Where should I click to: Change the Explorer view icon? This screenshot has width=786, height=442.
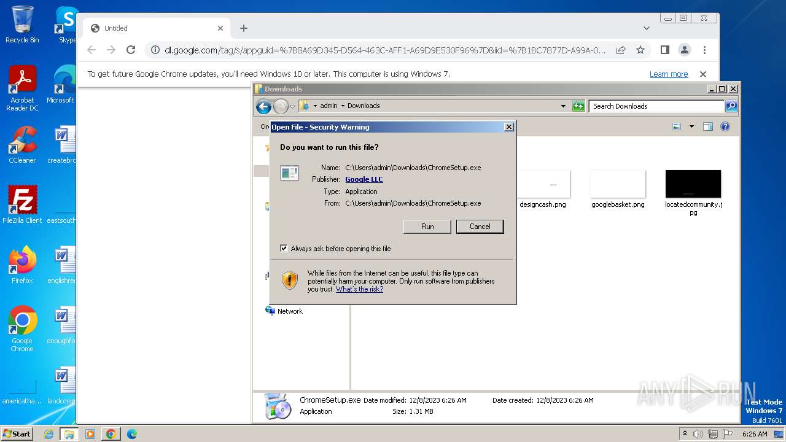[677, 126]
